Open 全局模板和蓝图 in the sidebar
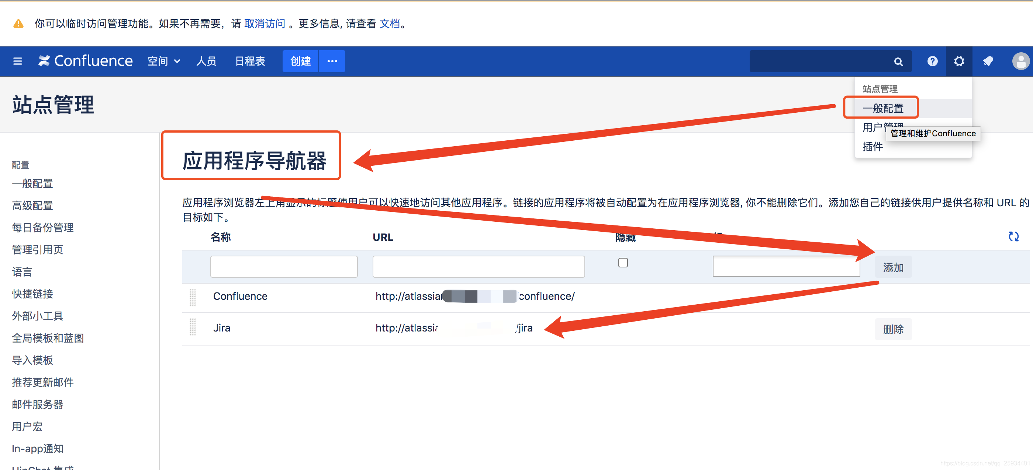Viewport: 1033px width, 470px height. pyautogui.click(x=48, y=338)
